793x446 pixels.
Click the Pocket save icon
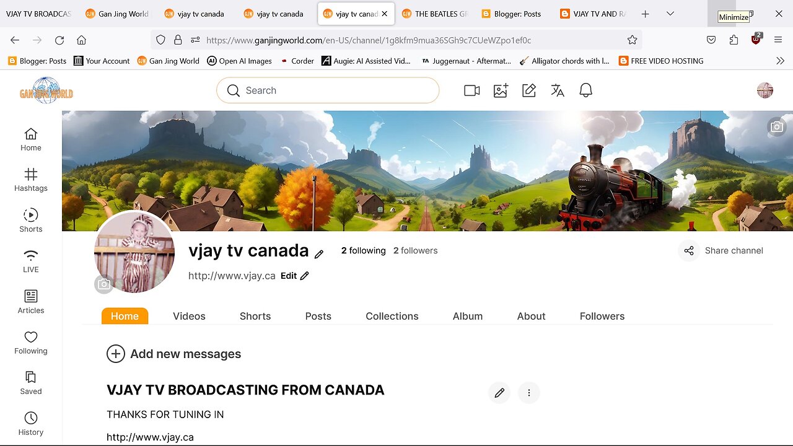711,40
